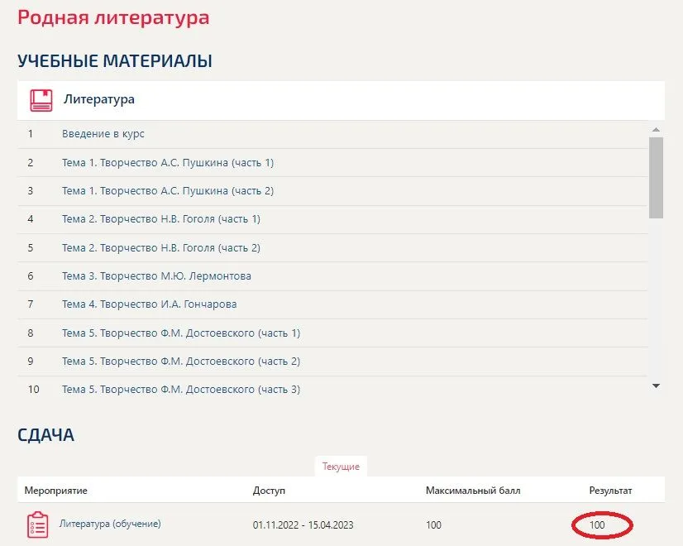Click the scrollbar down arrow
683x546 pixels.
[656, 386]
